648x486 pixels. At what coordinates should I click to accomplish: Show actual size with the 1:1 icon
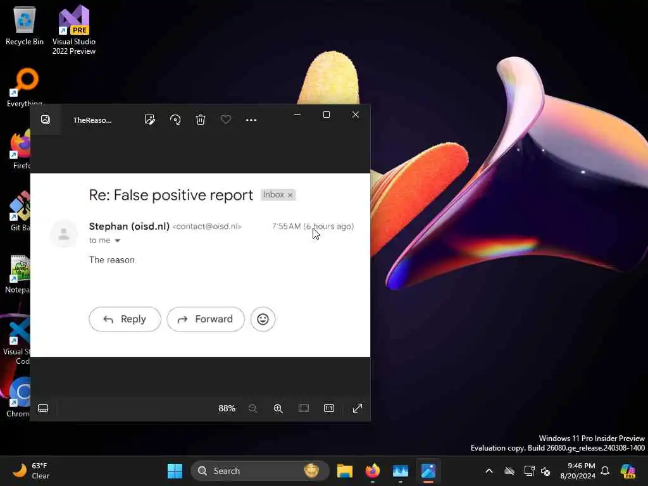tap(329, 408)
